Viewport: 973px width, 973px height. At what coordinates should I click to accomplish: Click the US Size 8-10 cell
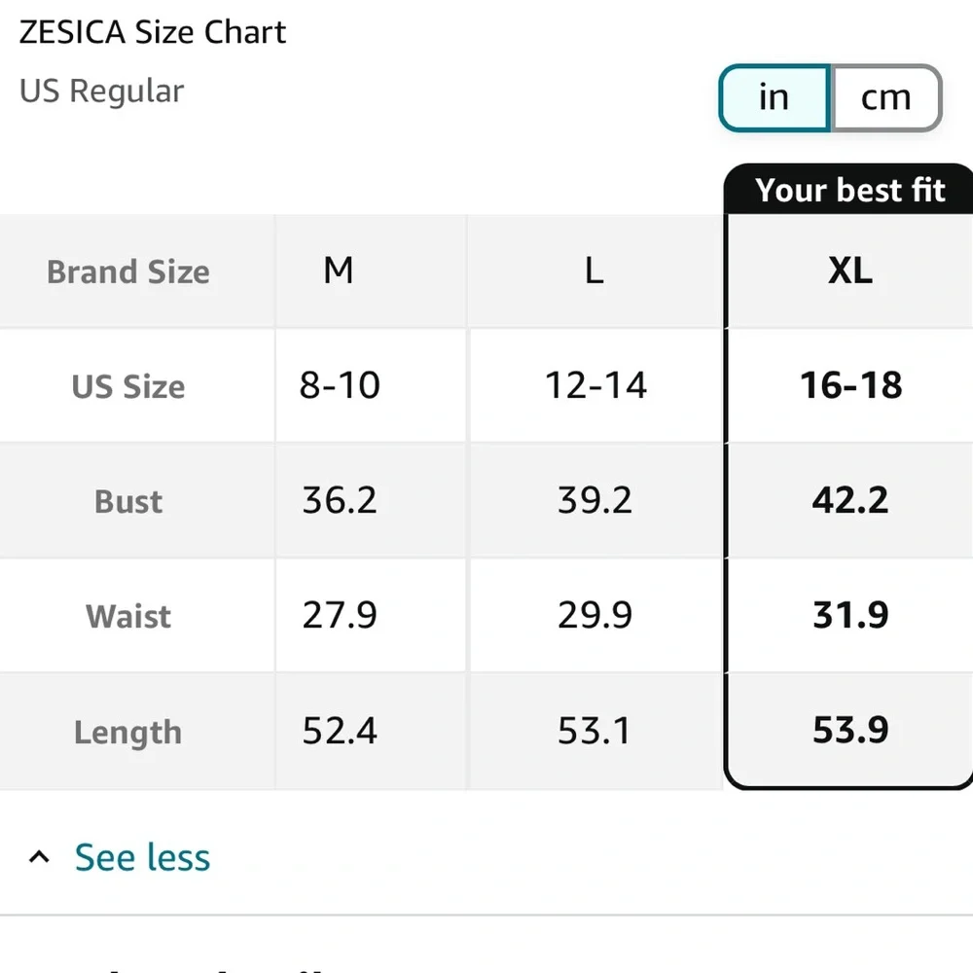(340, 385)
